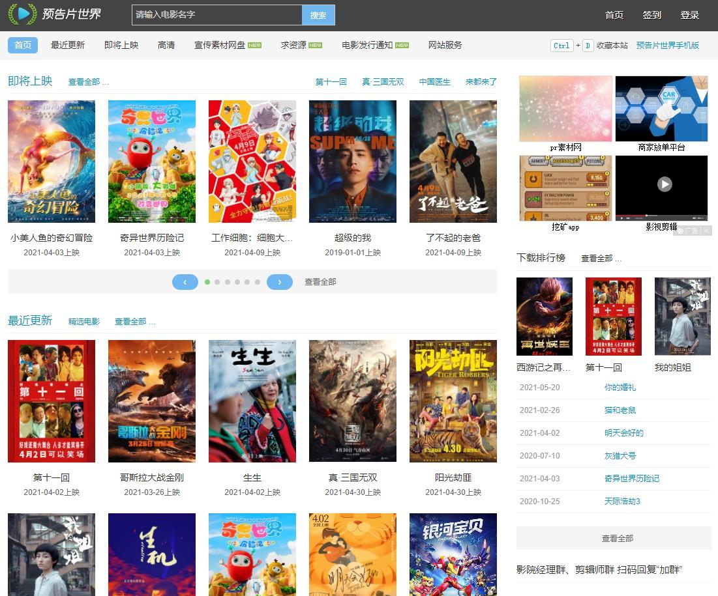Click 签到 in the top bar
Viewport: 718px width, 596px height.
point(651,15)
